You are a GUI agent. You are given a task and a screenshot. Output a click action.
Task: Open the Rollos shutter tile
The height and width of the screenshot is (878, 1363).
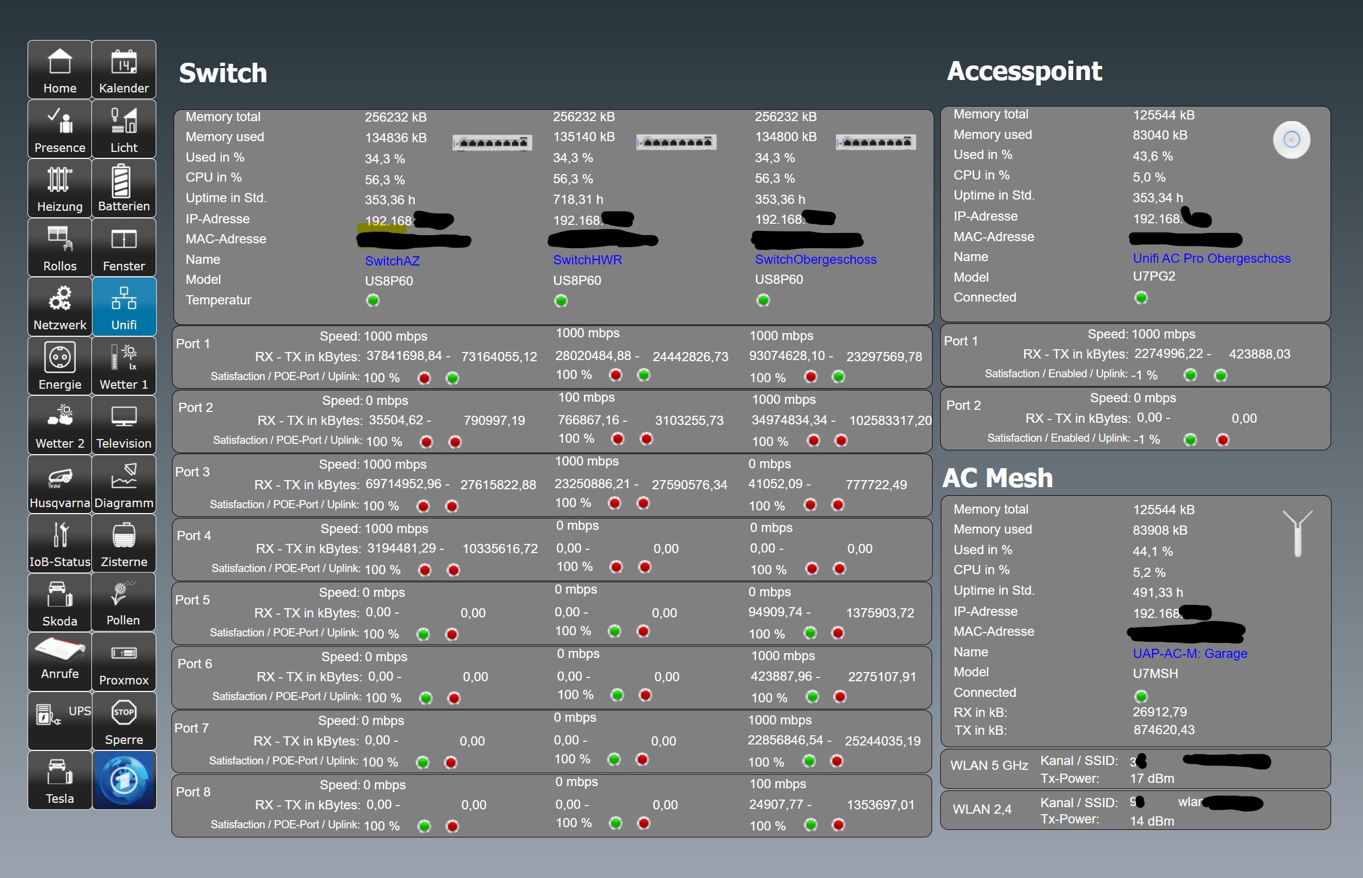59,248
